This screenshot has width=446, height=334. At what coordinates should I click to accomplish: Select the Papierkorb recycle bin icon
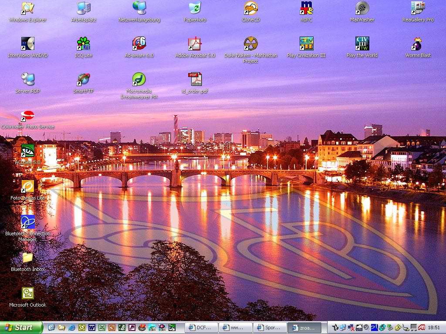(x=195, y=12)
